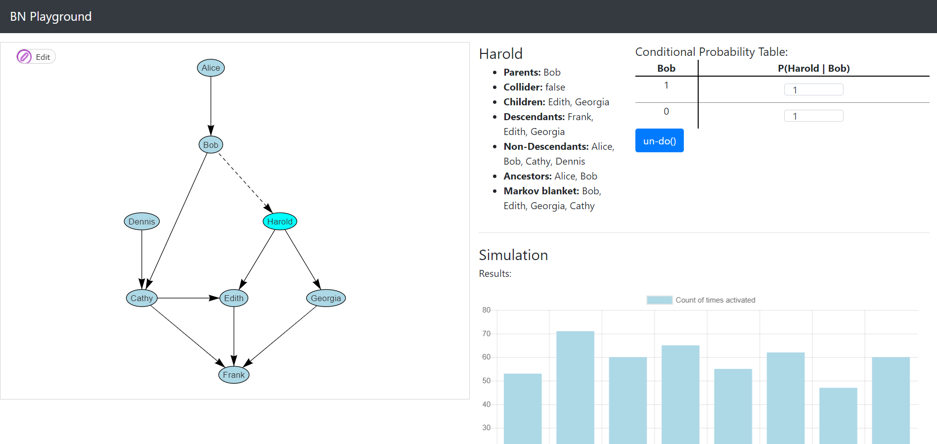The image size is (937, 444).
Task: Select the Georgia node
Action: (x=326, y=298)
